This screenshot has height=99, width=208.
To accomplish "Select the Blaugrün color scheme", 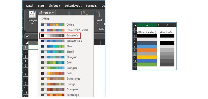I will tap(66, 57).
